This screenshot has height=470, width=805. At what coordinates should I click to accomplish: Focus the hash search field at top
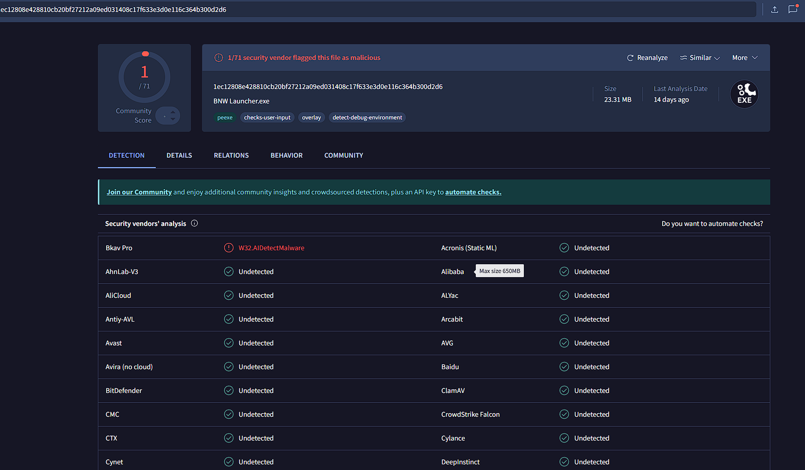click(378, 9)
